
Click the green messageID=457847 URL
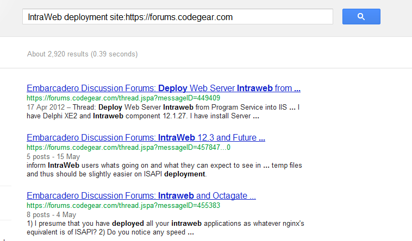[x=128, y=147]
